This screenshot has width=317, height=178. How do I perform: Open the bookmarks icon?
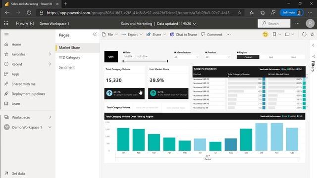[274, 35]
